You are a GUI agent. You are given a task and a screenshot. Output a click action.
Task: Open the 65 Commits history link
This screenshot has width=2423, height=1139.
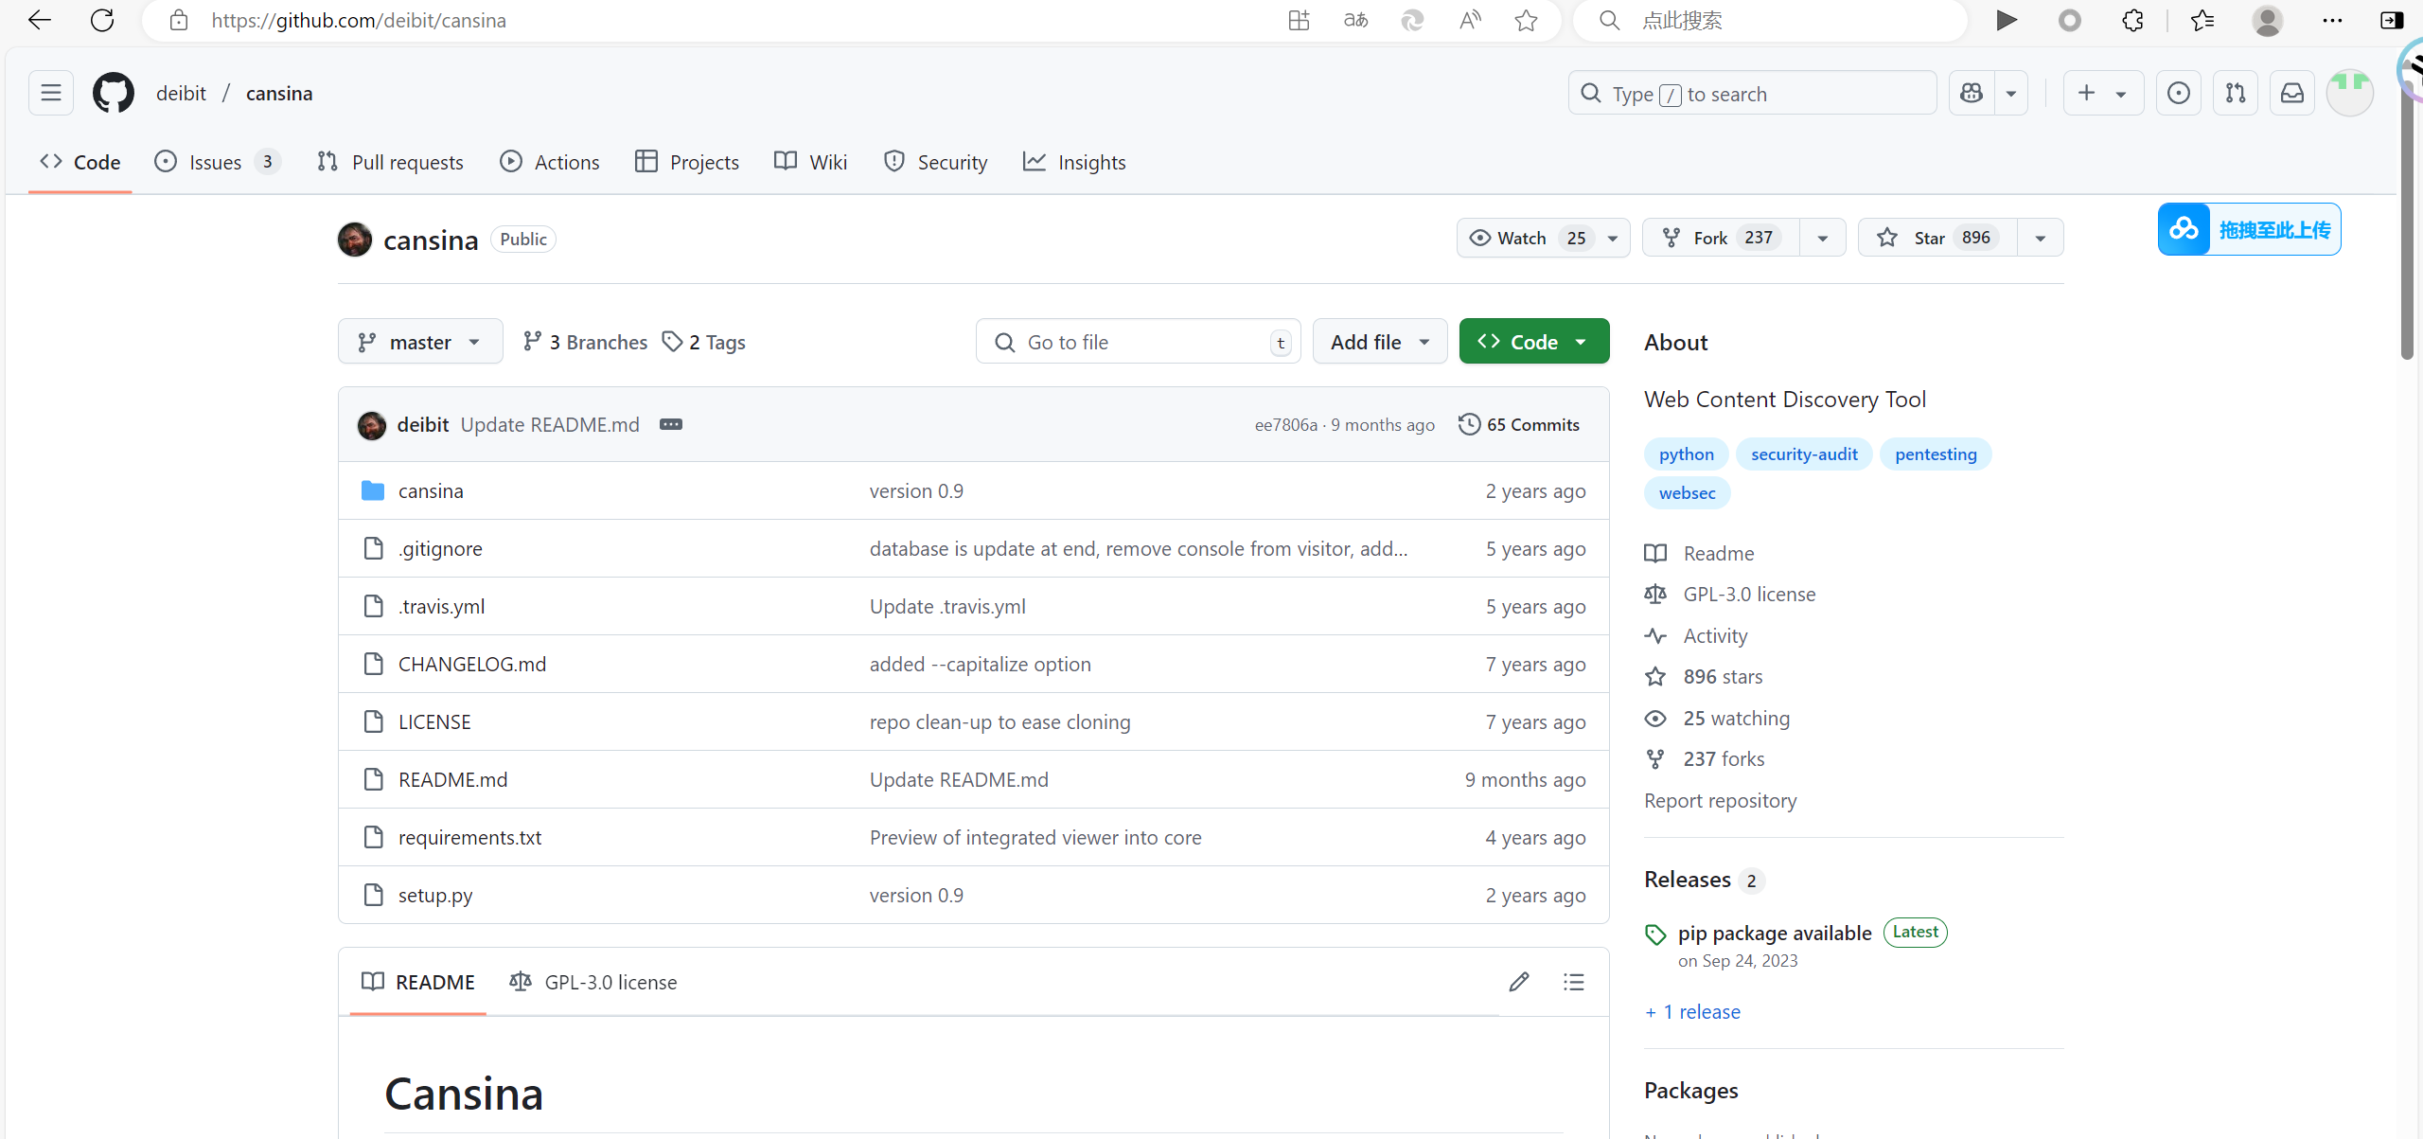[x=1520, y=424]
